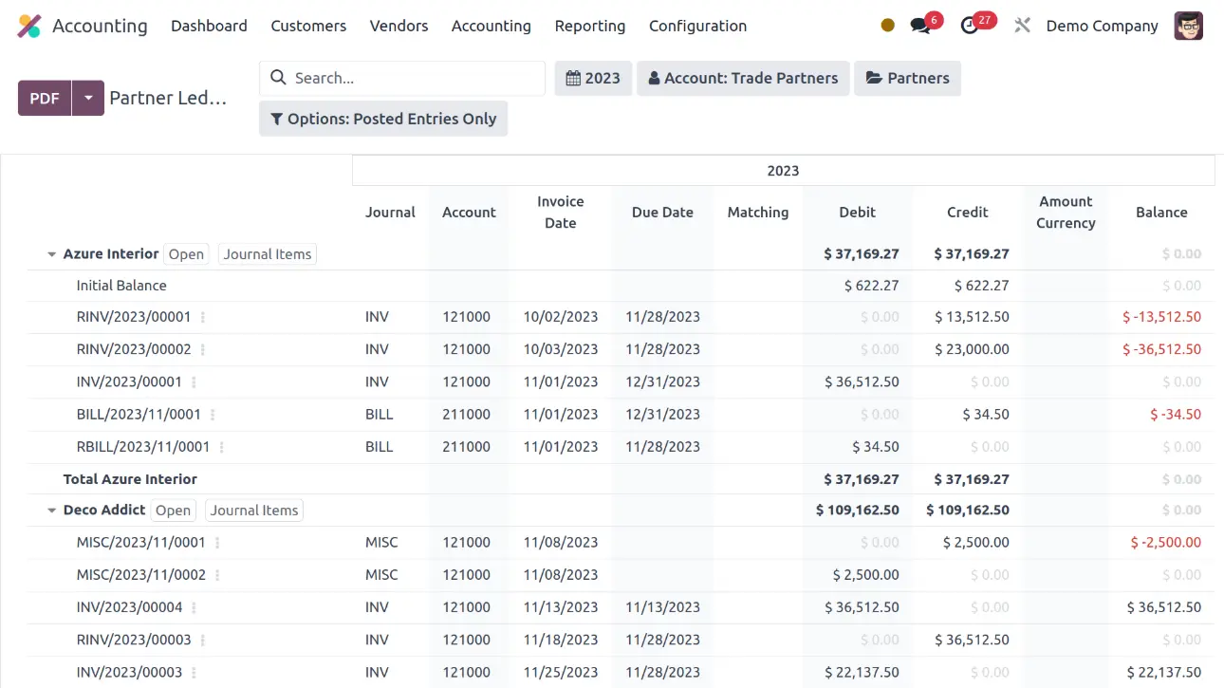Click the user avatar picture

click(x=1188, y=27)
